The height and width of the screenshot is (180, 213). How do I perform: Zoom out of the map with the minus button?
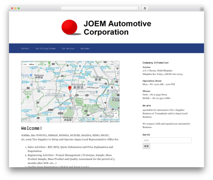[x=116, y=117]
